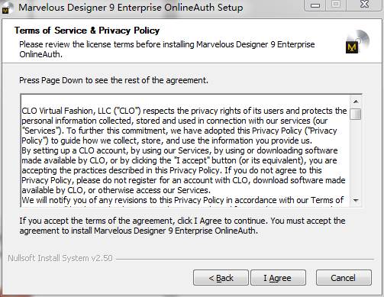Click the license agreement scrollbar thumb

(356, 114)
